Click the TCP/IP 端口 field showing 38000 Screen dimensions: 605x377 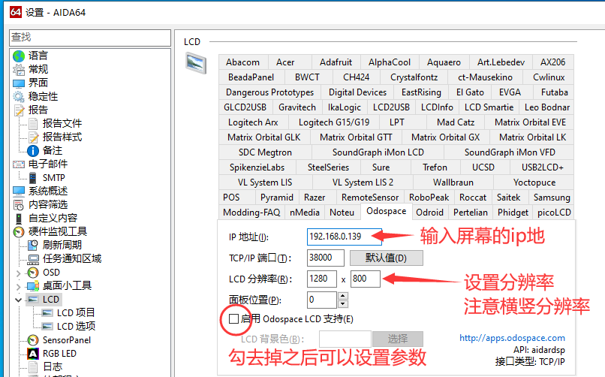click(326, 258)
